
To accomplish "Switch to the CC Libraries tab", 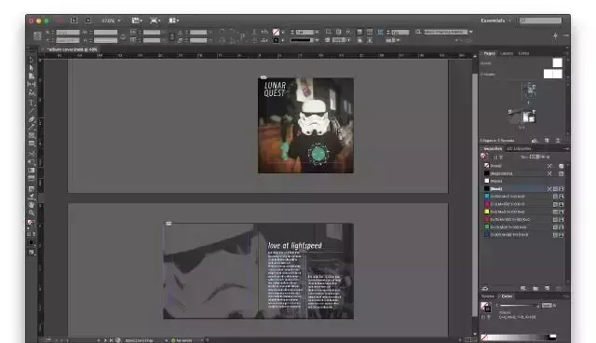I will pyautogui.click(x=519, y=149).
